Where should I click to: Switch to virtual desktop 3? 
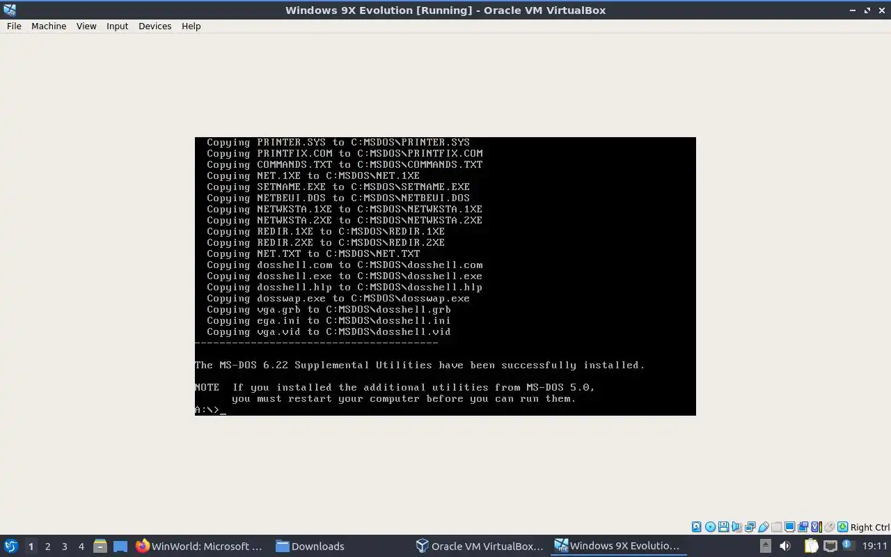click(x=64, y=547)
